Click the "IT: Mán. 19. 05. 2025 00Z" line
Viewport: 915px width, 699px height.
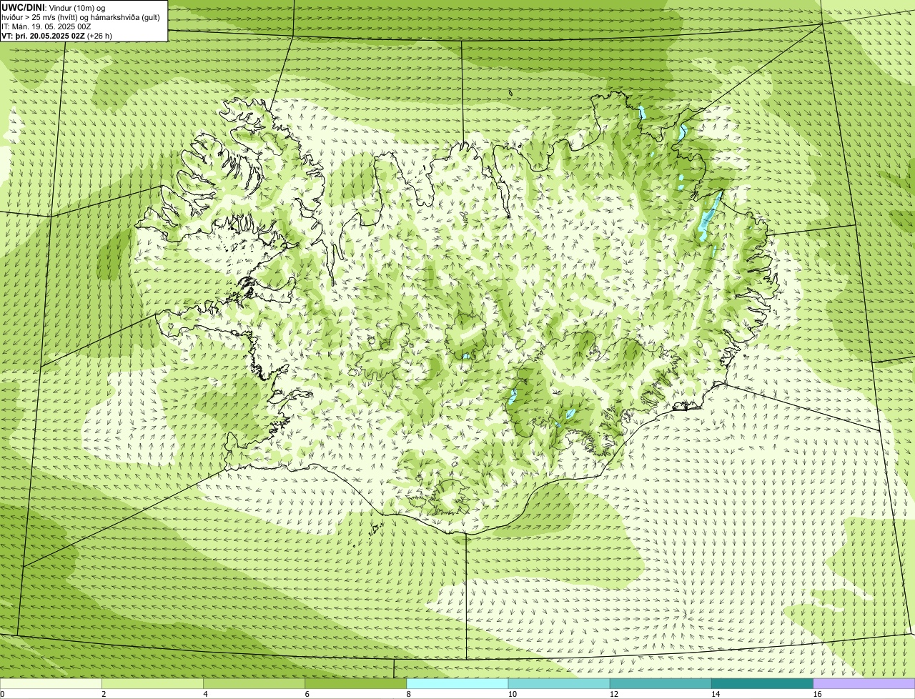coord(46,26)
